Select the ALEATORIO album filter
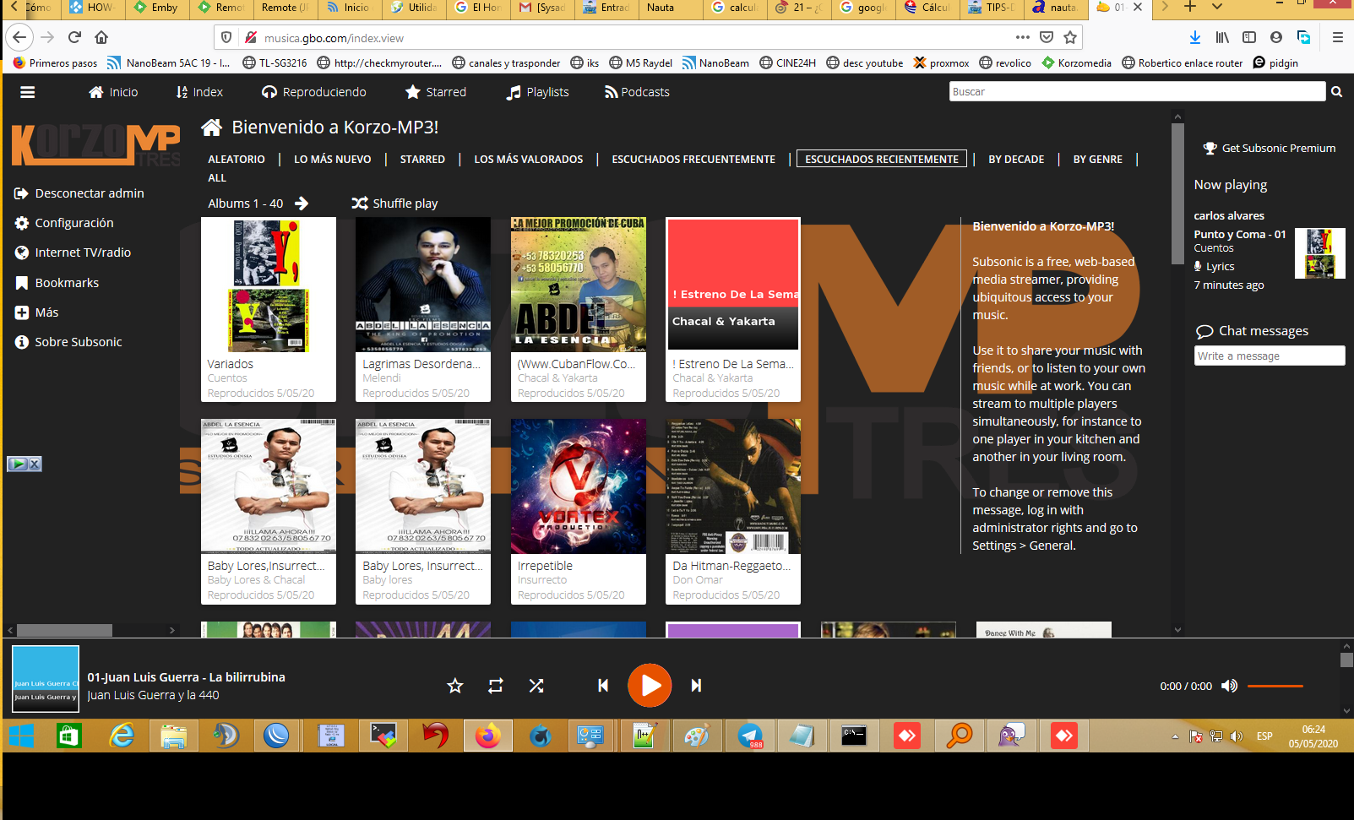 pyautogui.click(x=237, y=159)
